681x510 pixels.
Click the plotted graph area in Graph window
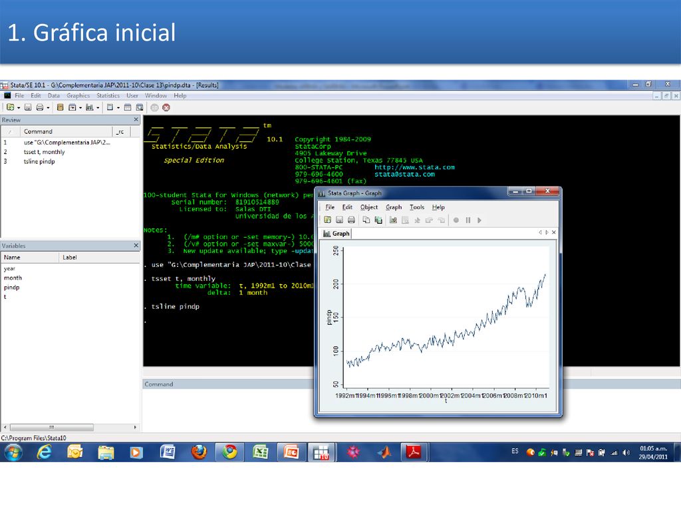coord(446,319)
